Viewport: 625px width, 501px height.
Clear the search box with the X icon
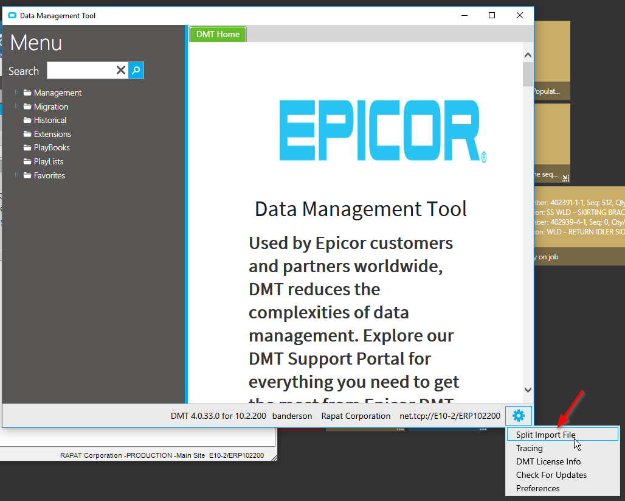[x=121, y=71]
